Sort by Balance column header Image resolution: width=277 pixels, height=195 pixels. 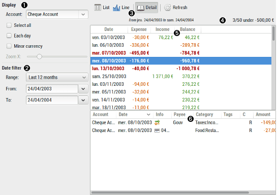click(188, 29)
